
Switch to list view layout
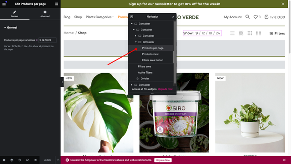[x=232, y=33]
